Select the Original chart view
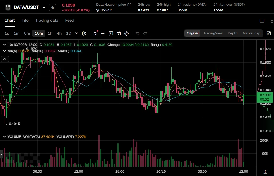This screenshot has width=274, height=176. (x=192, y=33)
